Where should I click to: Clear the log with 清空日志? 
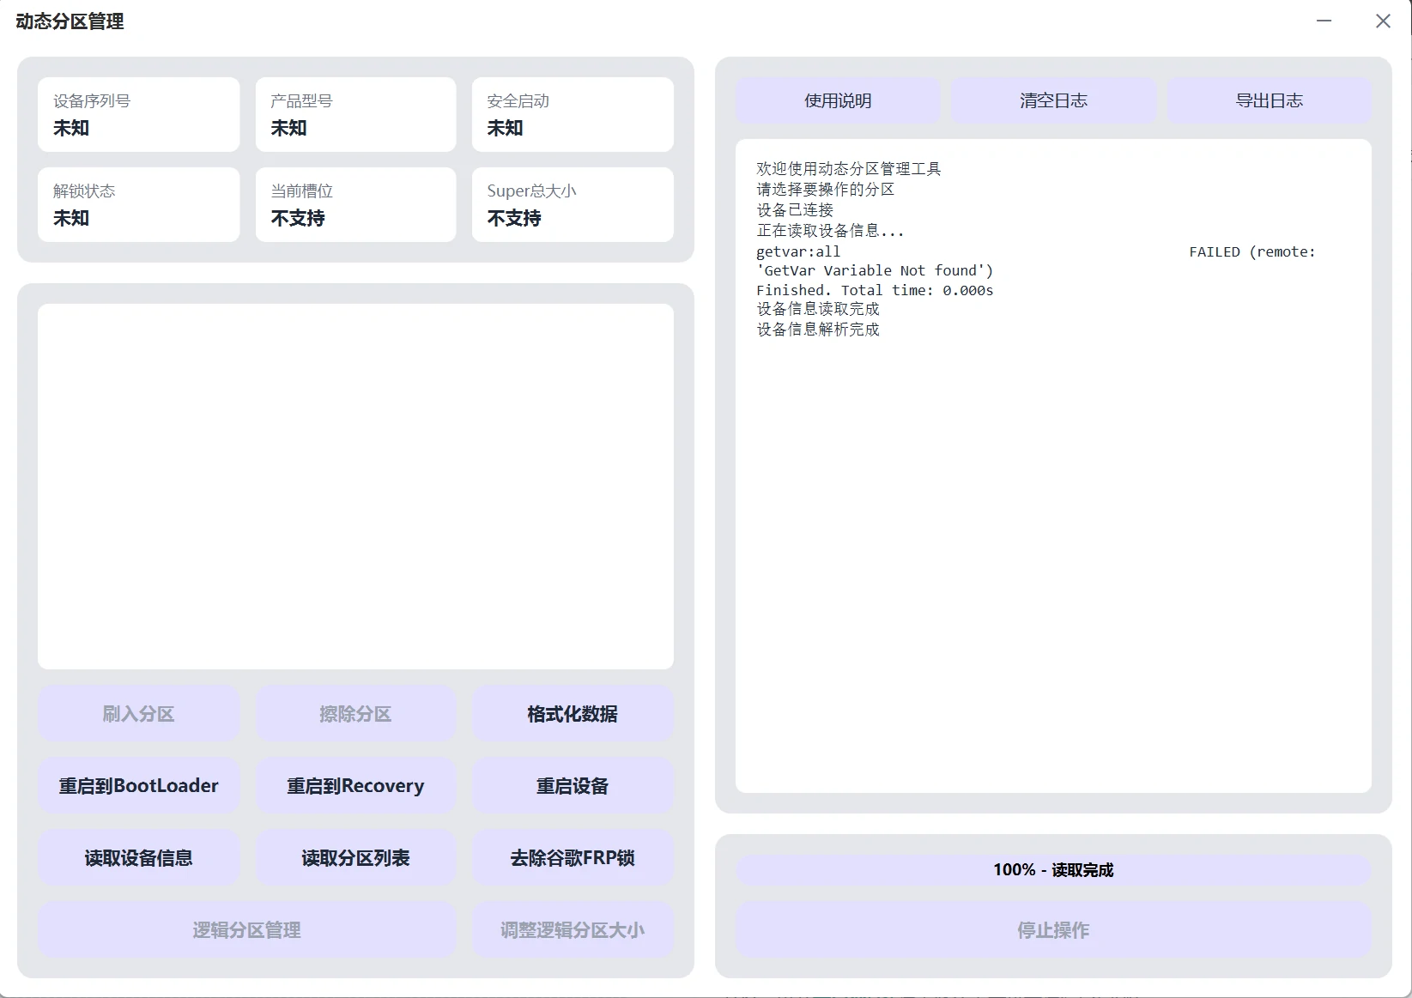tap(1053, 100)
